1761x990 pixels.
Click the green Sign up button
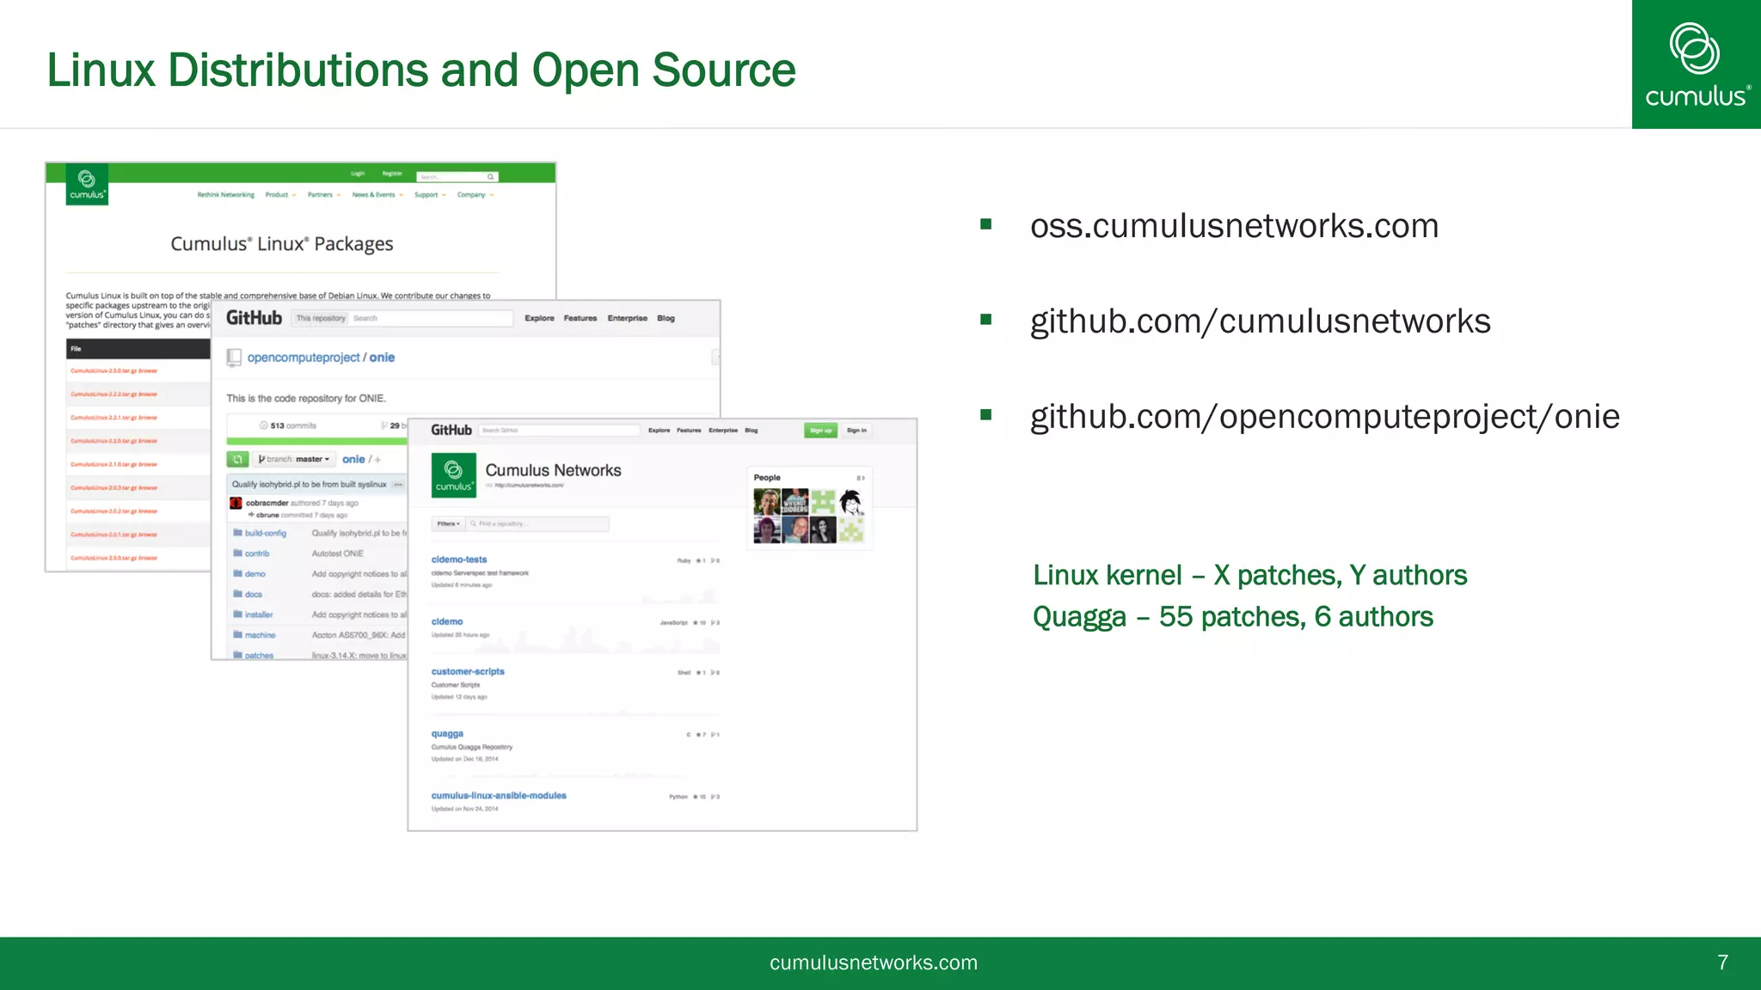tap(821, 431)
